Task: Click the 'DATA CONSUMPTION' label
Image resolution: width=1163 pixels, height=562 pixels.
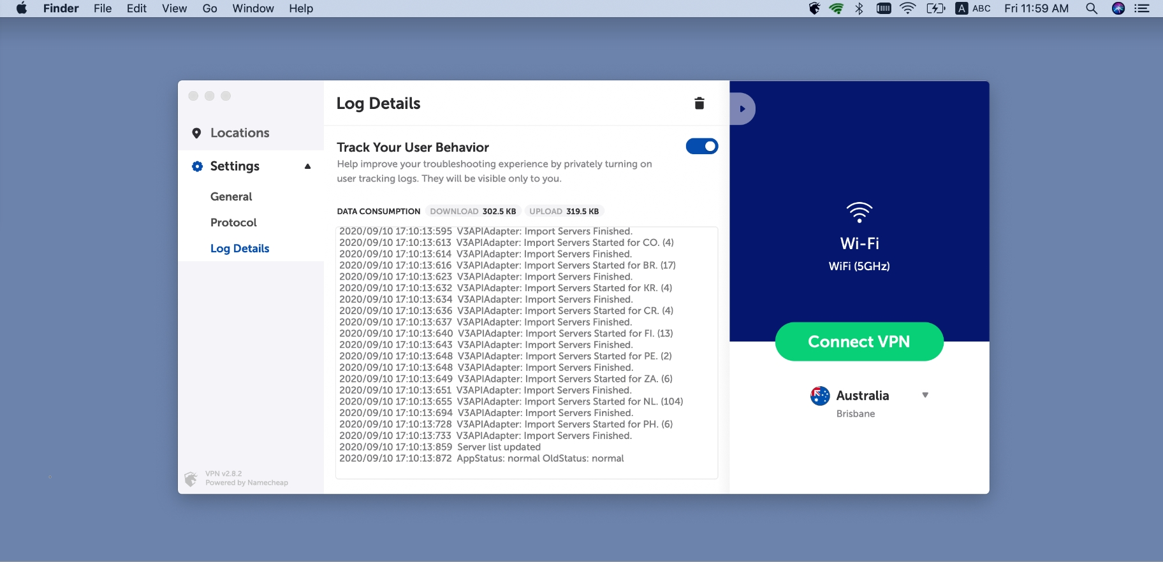Action: point(379,212)
